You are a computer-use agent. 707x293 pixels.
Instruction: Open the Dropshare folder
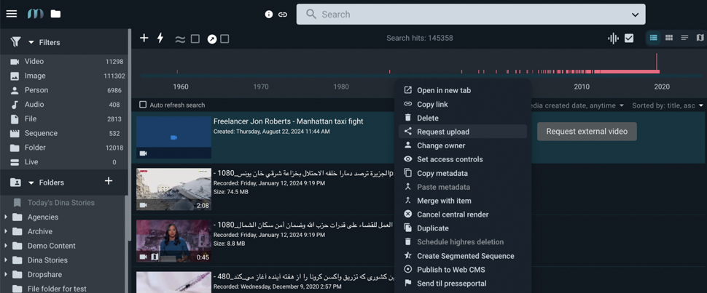coord(44,275)
